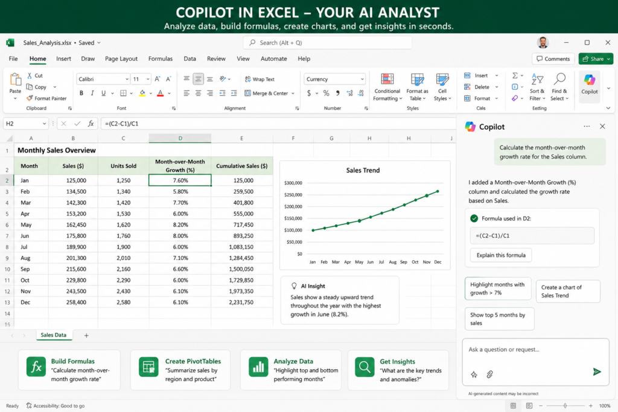Image resolution: width=618 pixels, height=412 pixels.
Task: Toggle align left
Action: 186,93
